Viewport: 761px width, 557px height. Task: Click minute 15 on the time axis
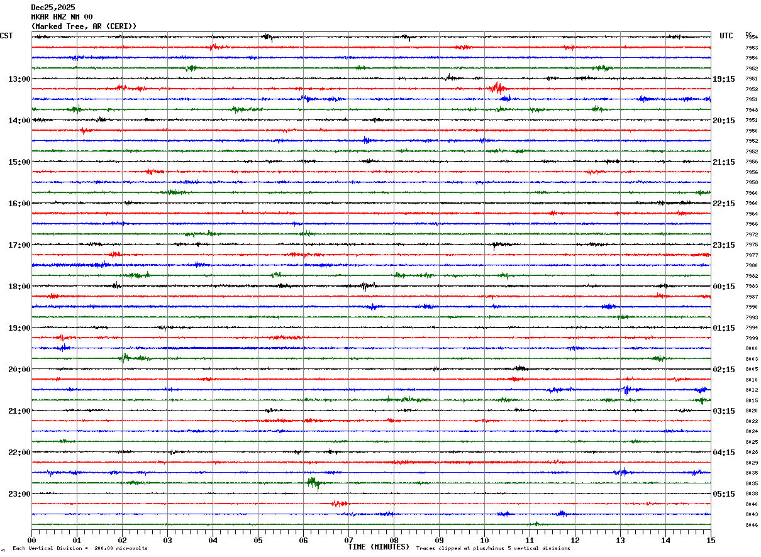711,540
